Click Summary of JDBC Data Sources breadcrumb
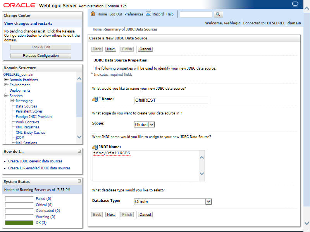Screen dimensions: 310x232 pos(131,29)
